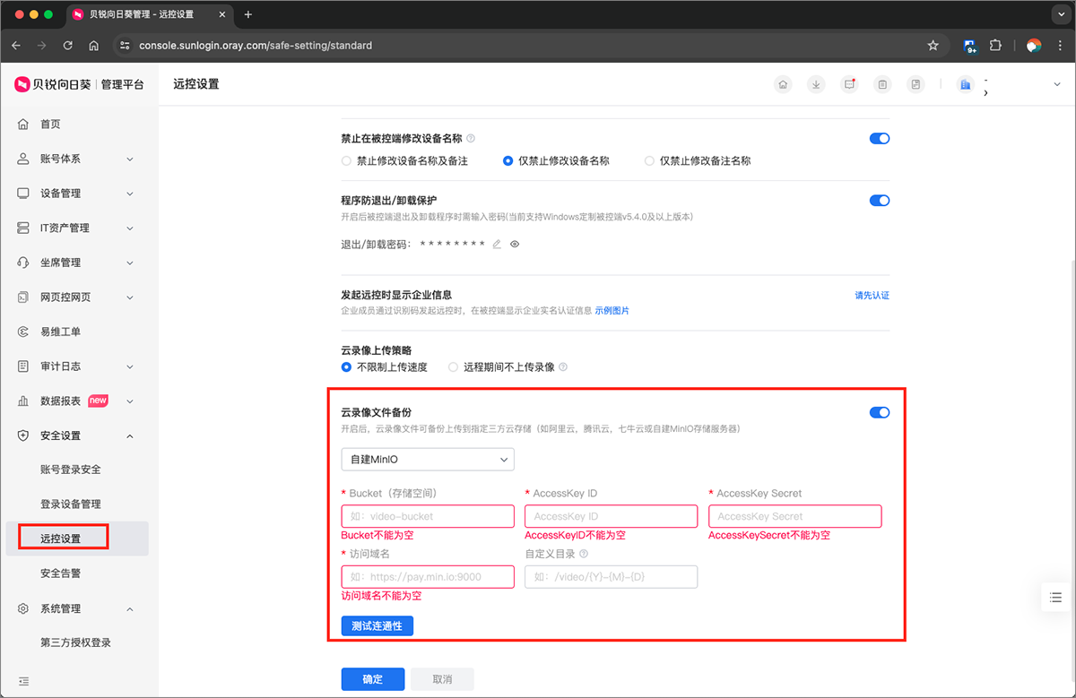Click the Bucket (存储空间) input field
The height and width of the screenshot is (698, 1076).
428,516
